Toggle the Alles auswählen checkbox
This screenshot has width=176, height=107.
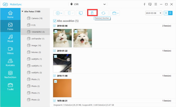pyautogui.click(x=55, y=21)
